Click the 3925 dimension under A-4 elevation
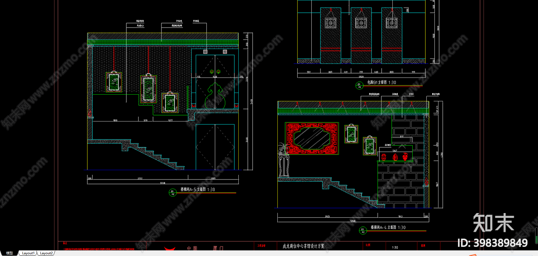The width and height of the screenshot is (538, 256). point(327,217)
